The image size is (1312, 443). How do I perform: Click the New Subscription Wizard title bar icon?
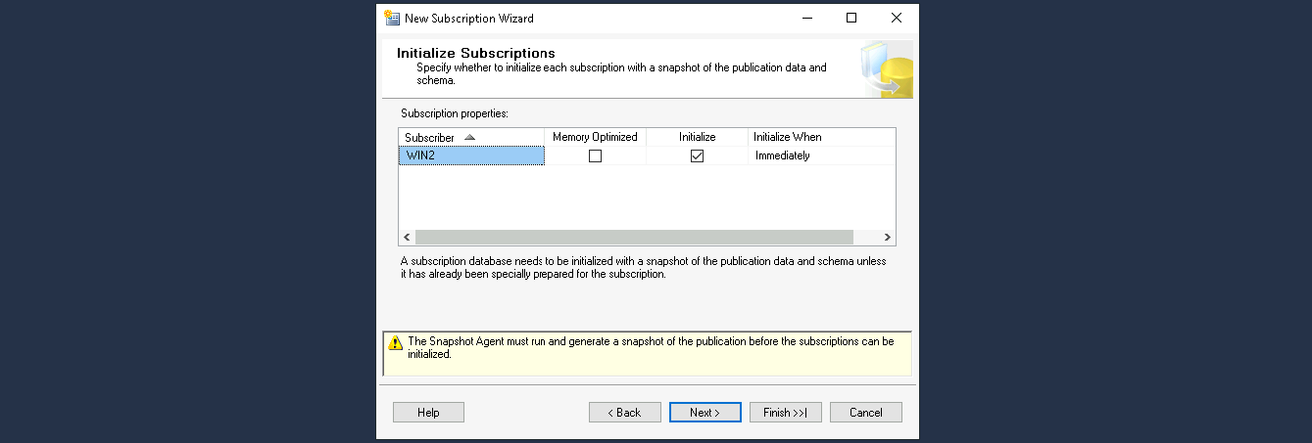tap(392, 19)
